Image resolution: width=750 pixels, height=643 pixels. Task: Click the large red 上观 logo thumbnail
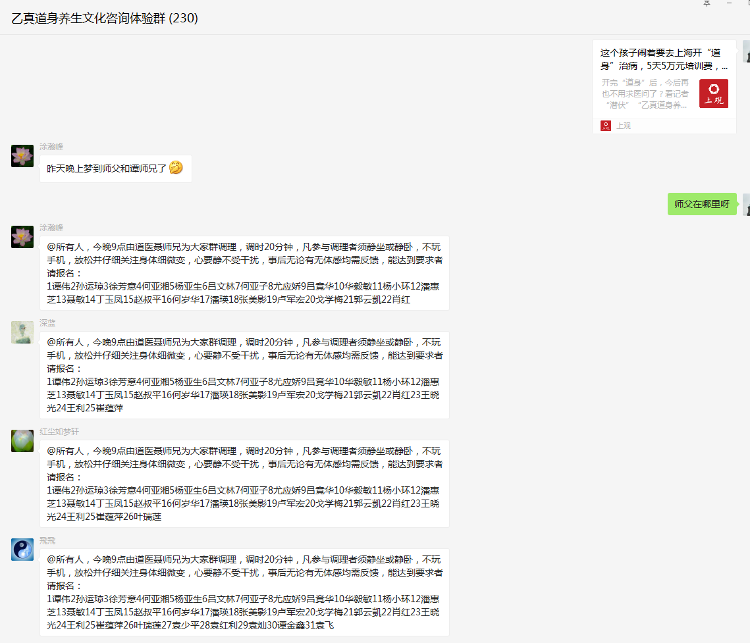click(713, 93)
